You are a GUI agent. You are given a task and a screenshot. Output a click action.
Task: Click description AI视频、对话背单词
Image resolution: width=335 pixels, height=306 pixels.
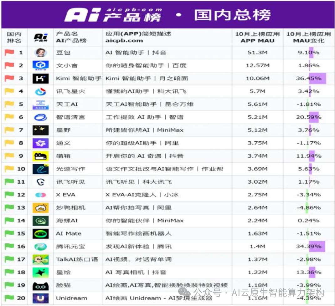point(138,259)
